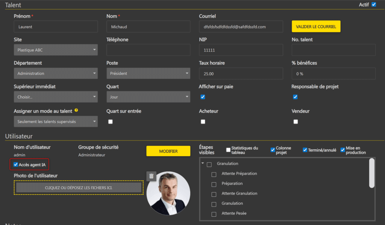Click the yellow Modifier button
Image resolution: width=385 pixels, height=225 pixels.
pyautogui.click(x=168, y=151)
